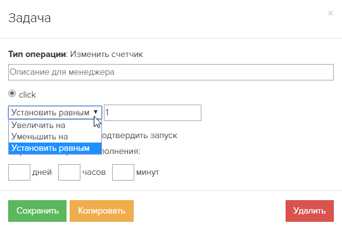The height and width of the screenshot is (230, 342).
Task: Click the минут label text
Action: (148, 172)
